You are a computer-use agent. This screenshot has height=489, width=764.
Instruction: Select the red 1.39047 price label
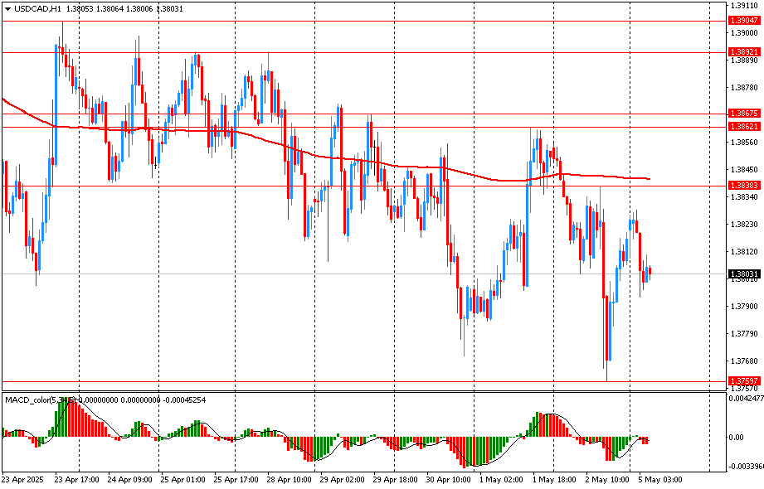point(743,20)
